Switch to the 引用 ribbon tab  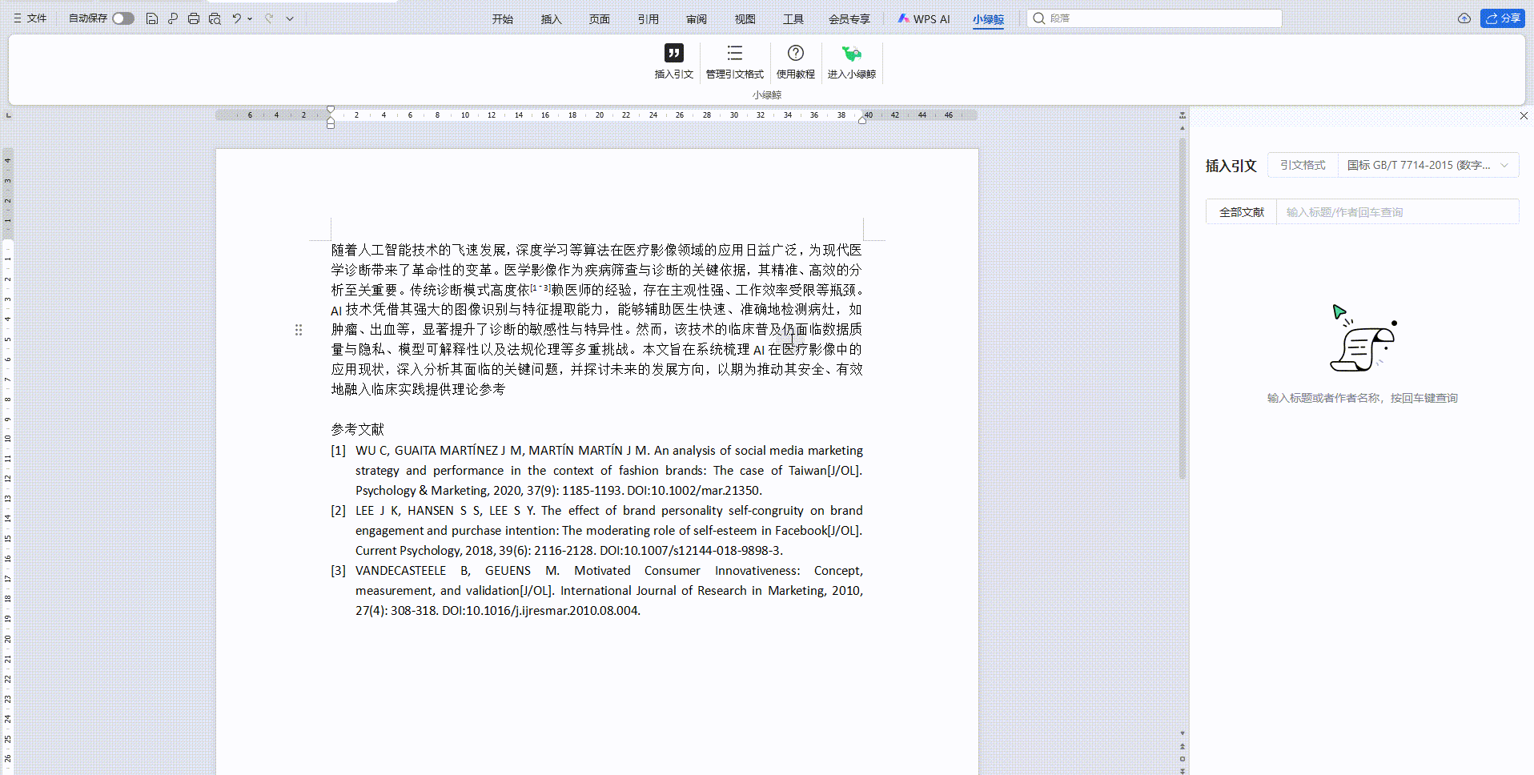click(648, 19)
